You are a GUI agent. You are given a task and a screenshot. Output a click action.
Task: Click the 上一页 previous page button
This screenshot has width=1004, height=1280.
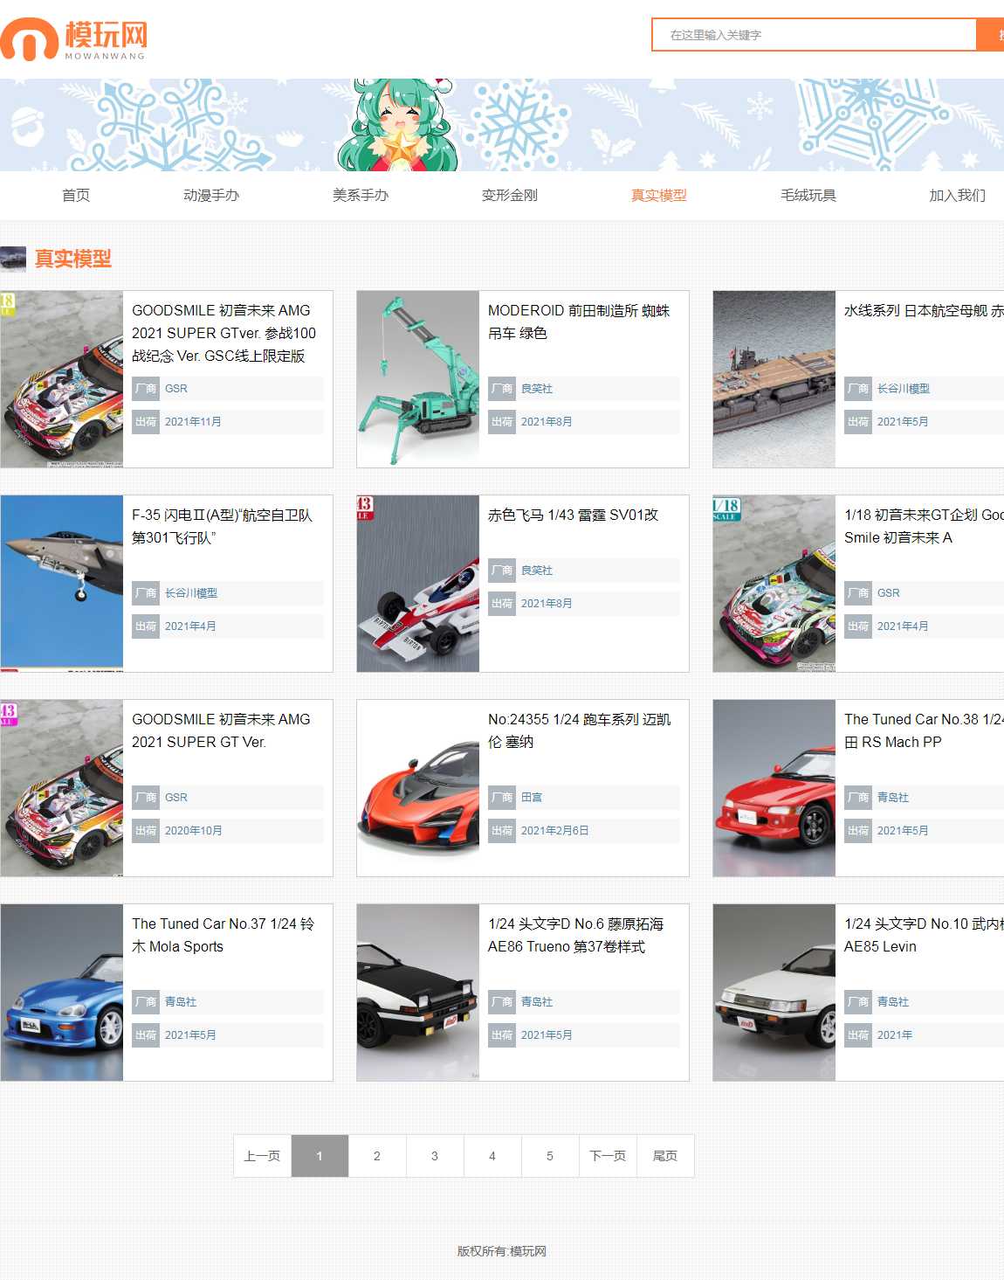pos(262,1156)
